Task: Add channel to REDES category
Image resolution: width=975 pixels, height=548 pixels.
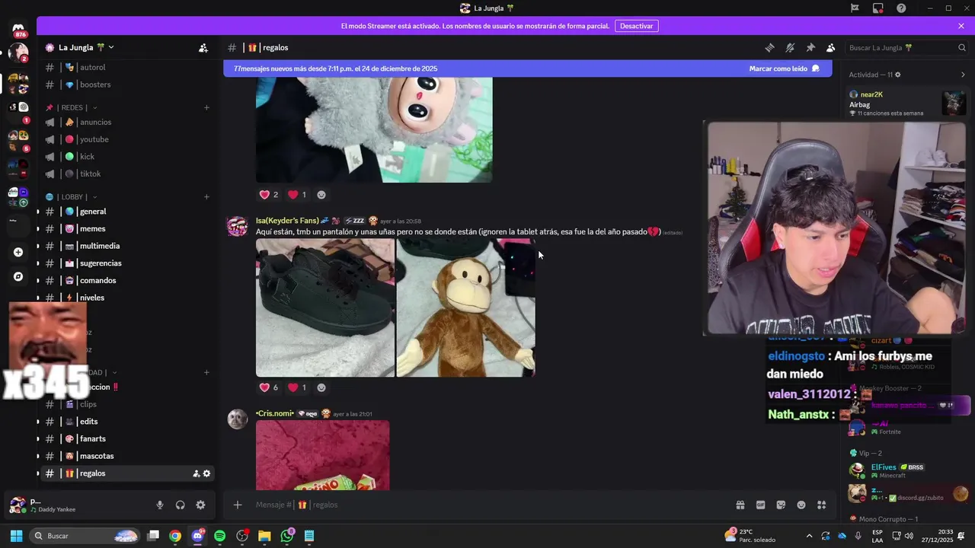Action: coord(206,107)
